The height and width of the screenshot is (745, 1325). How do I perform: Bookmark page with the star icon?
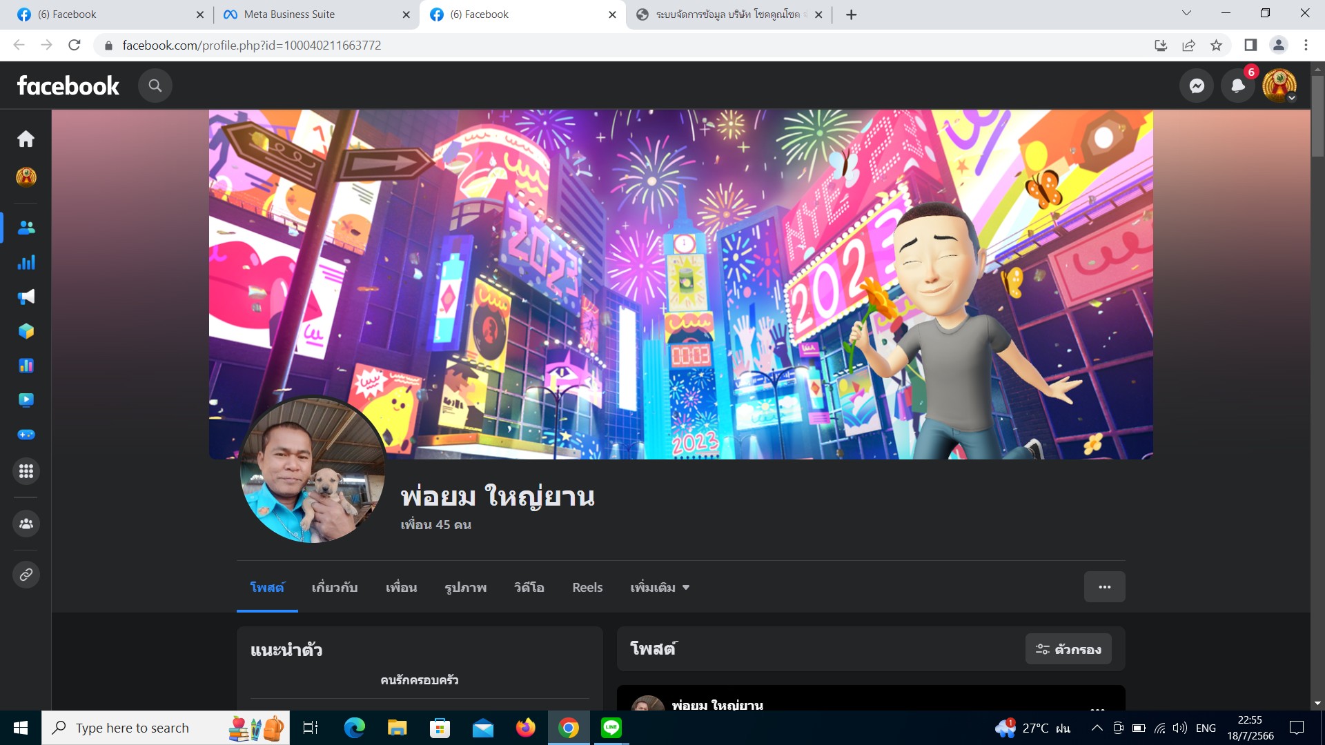tap(1216, 46)
